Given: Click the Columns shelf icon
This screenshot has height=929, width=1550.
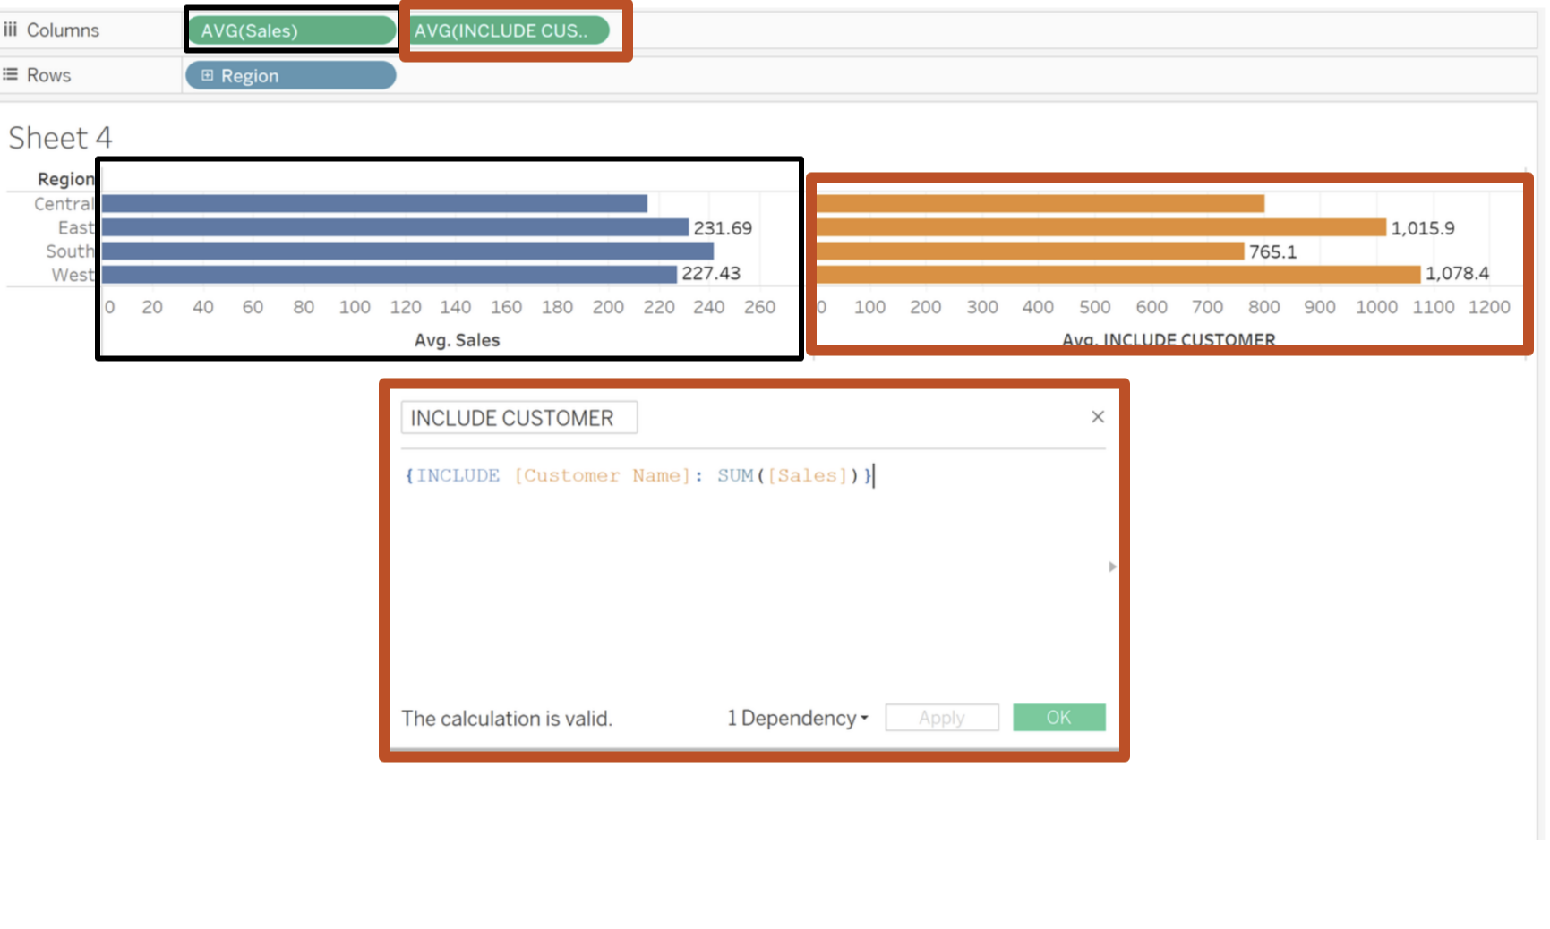Looking at the screenshot, I should pyautogui.click(x=10, y=30).
